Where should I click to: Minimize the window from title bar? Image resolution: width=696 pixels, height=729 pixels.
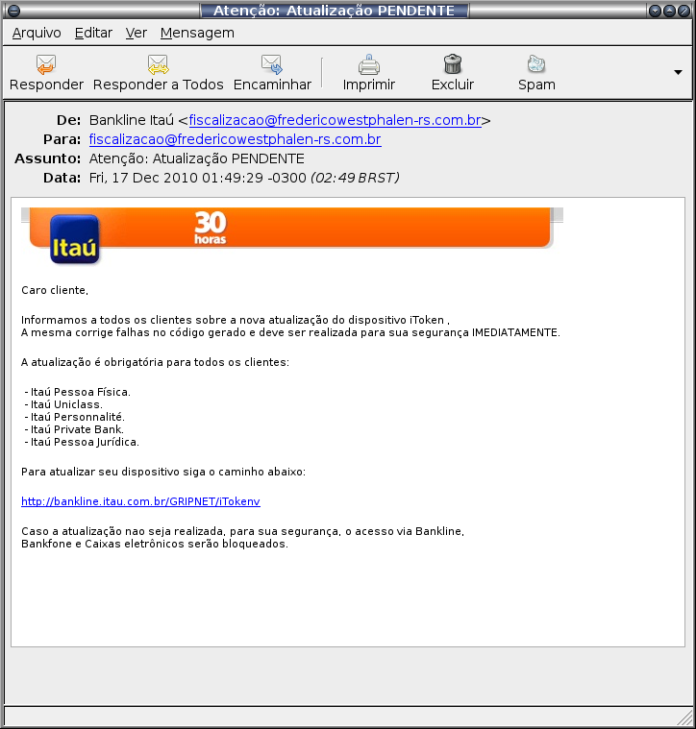(655, 11)
